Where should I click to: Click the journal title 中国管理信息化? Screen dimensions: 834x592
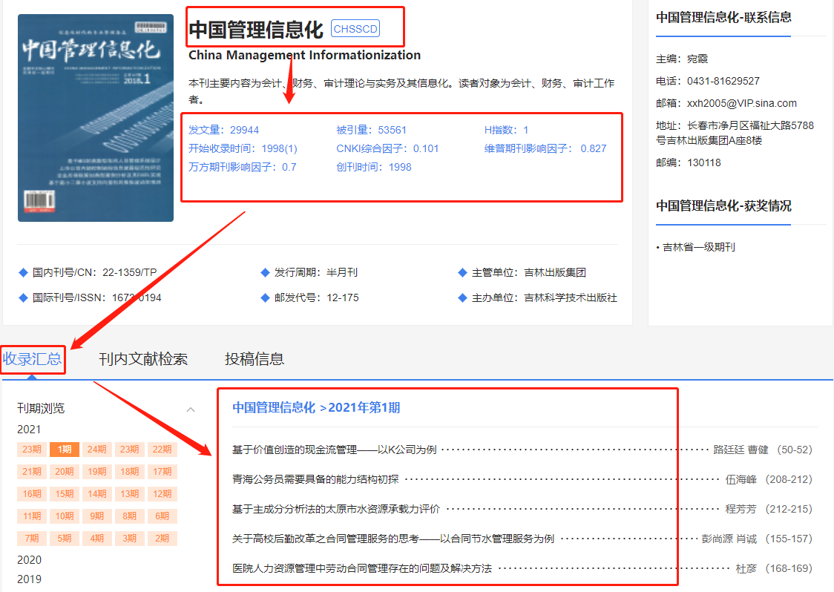tap(256, 29)
